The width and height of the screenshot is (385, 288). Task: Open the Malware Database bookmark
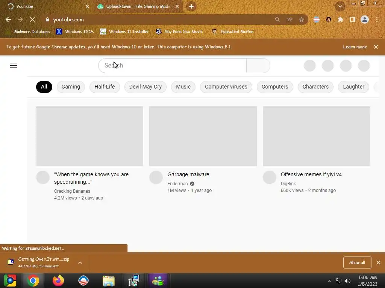pyautogui.click(x=29, y=31)
